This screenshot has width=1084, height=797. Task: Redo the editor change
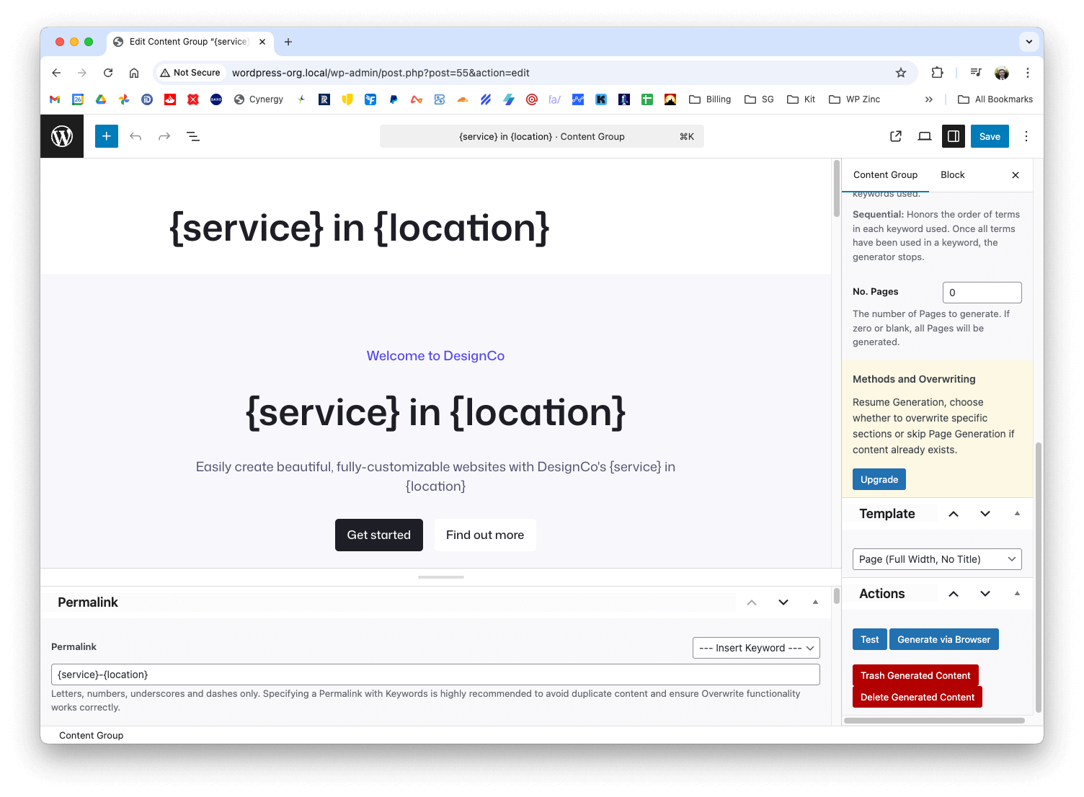(164, 136)
